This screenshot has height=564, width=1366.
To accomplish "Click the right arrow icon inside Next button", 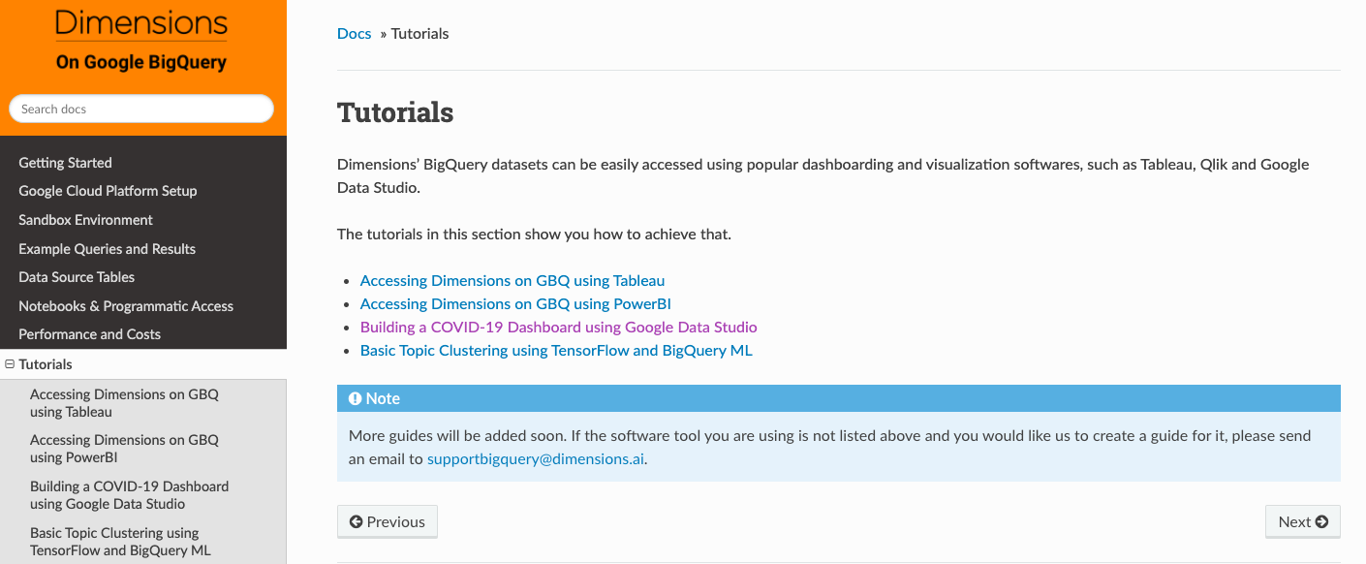I will (x=1323, y=521).
